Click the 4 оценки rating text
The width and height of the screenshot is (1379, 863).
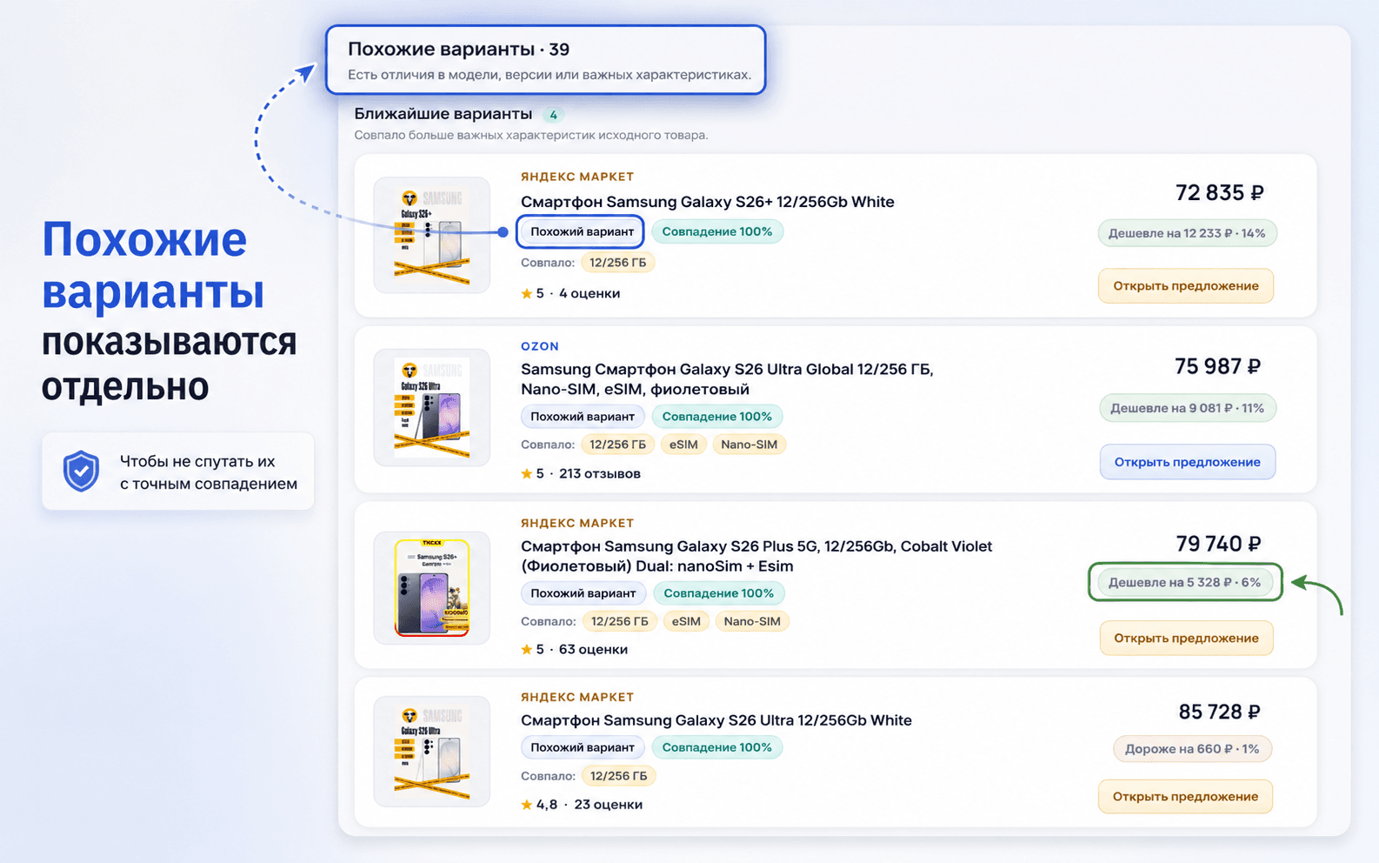[x=590, y=294]
